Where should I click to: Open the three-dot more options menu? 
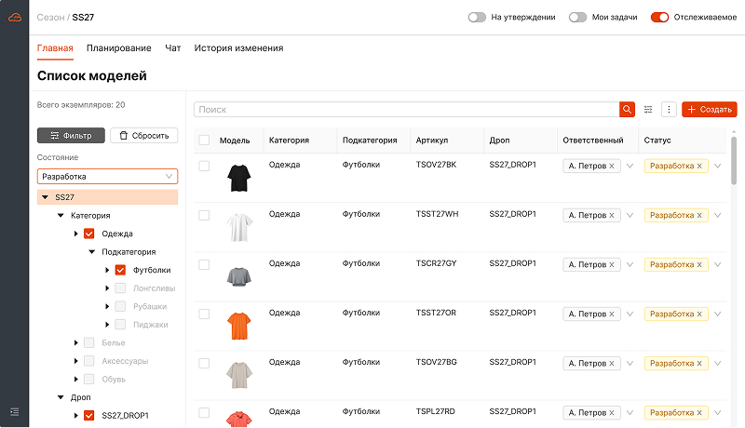pos(669,110)
